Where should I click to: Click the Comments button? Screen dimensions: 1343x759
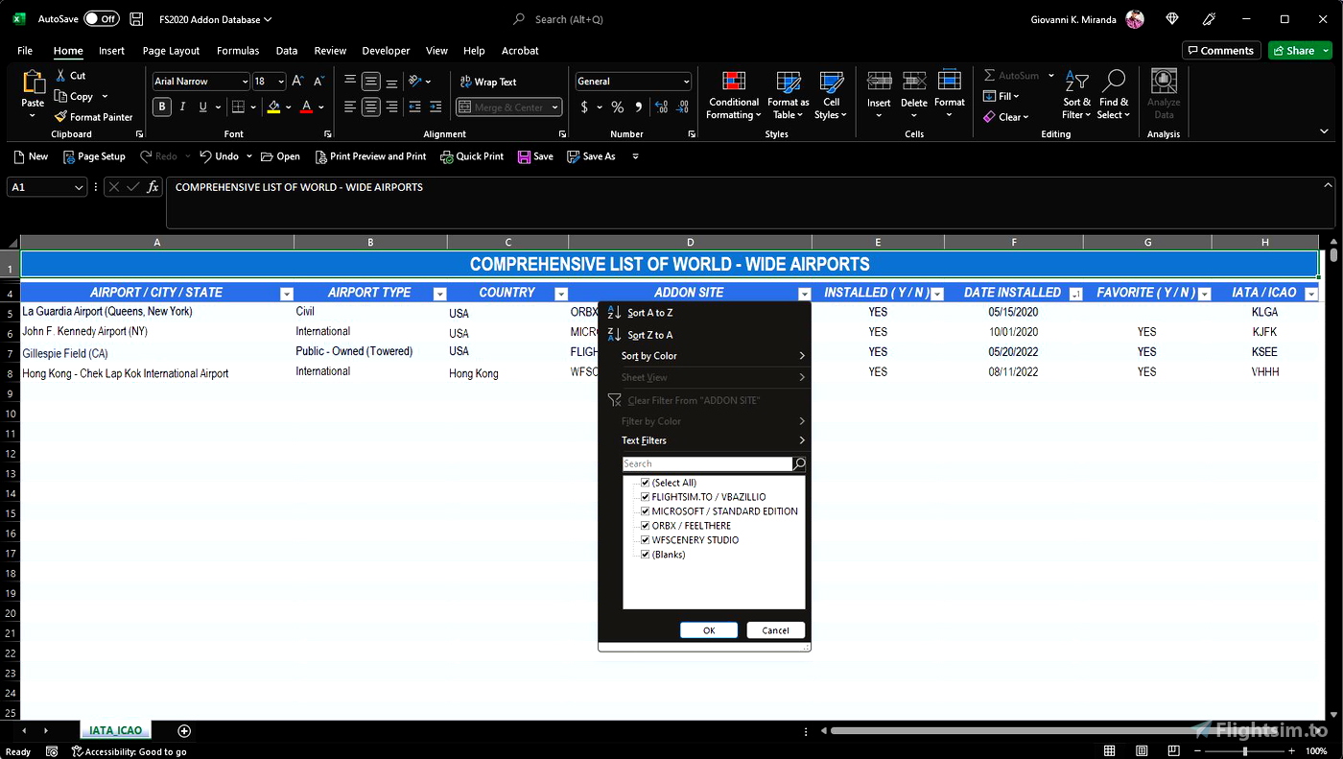(1220, 51)
